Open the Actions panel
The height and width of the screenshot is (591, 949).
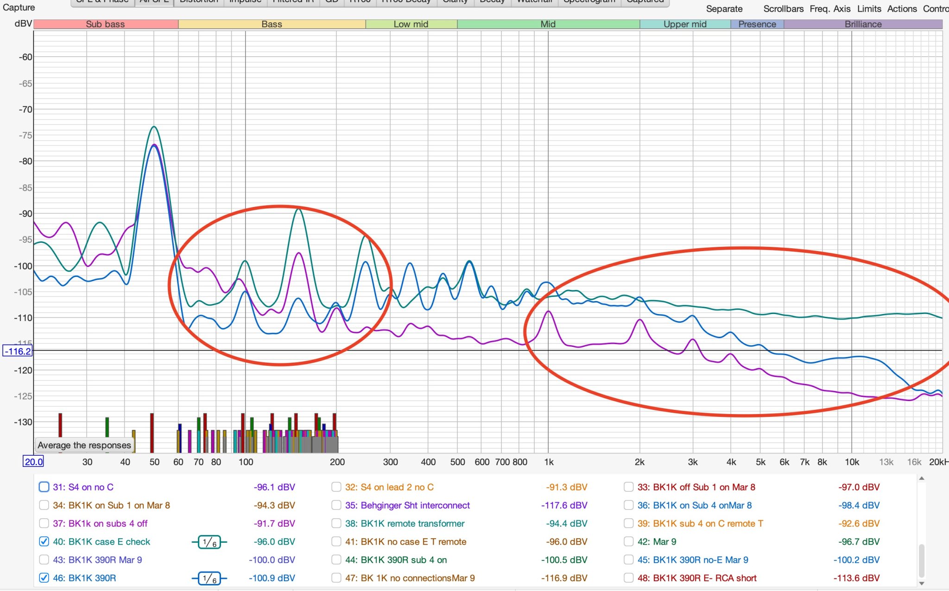[902, 9]
